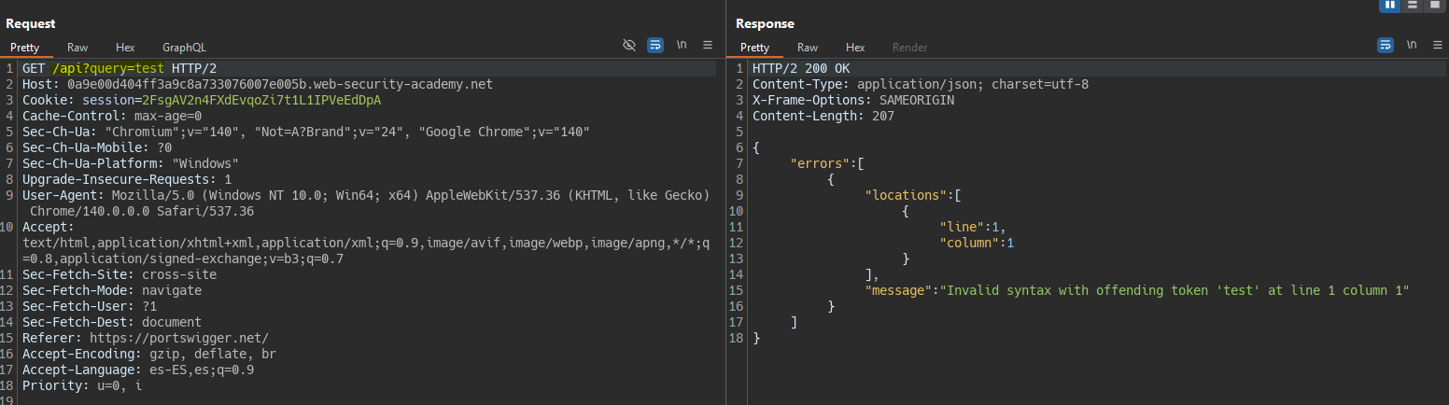The image size is (1449, 405).
Task: Show \n non-printable characters in Response panel
Action: click(x=1412, y=45)
